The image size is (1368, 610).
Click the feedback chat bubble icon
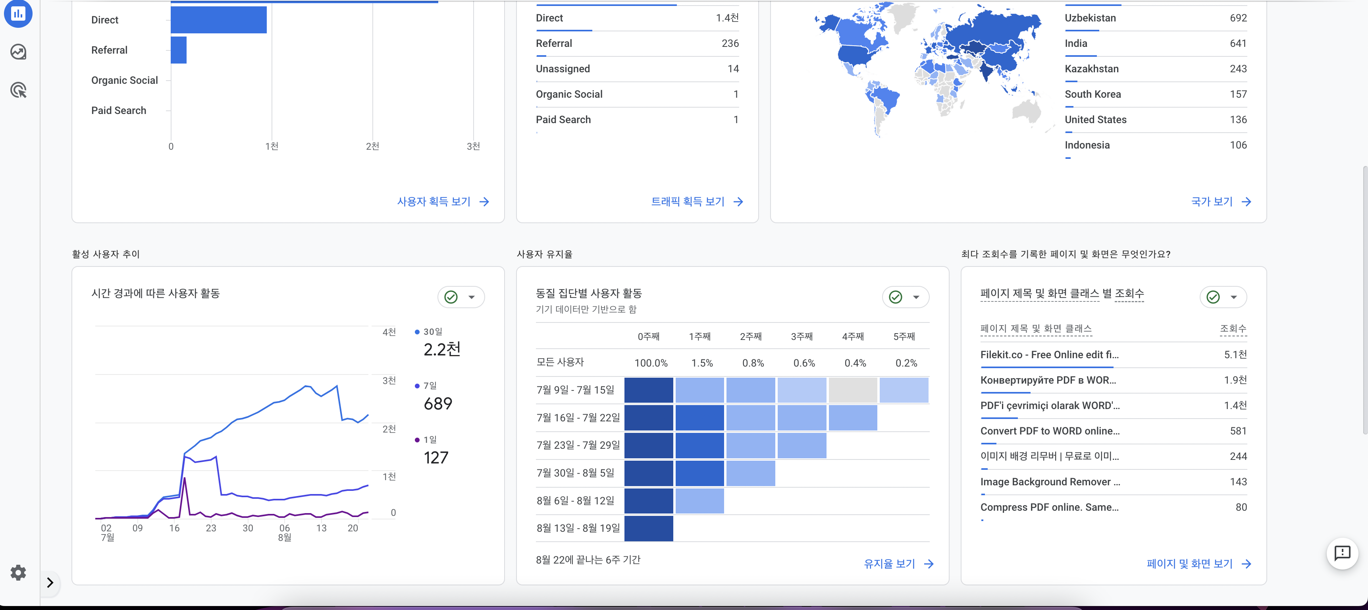1342,553
